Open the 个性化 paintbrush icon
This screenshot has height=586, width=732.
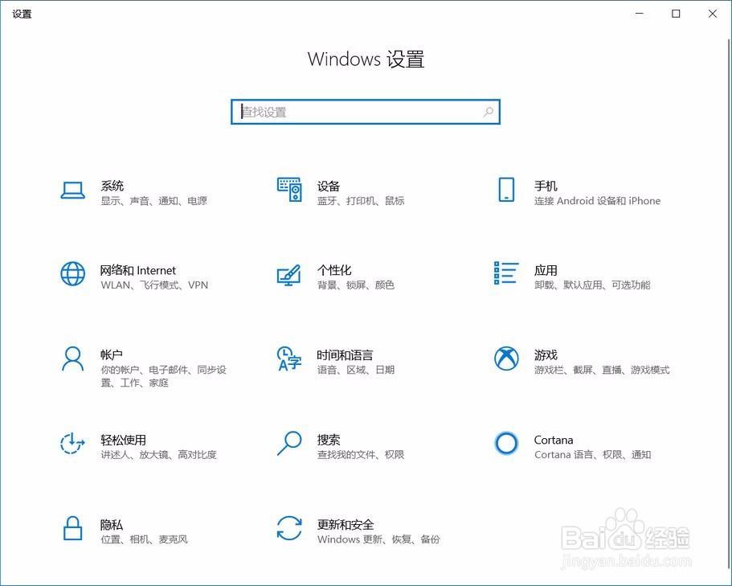289,276
